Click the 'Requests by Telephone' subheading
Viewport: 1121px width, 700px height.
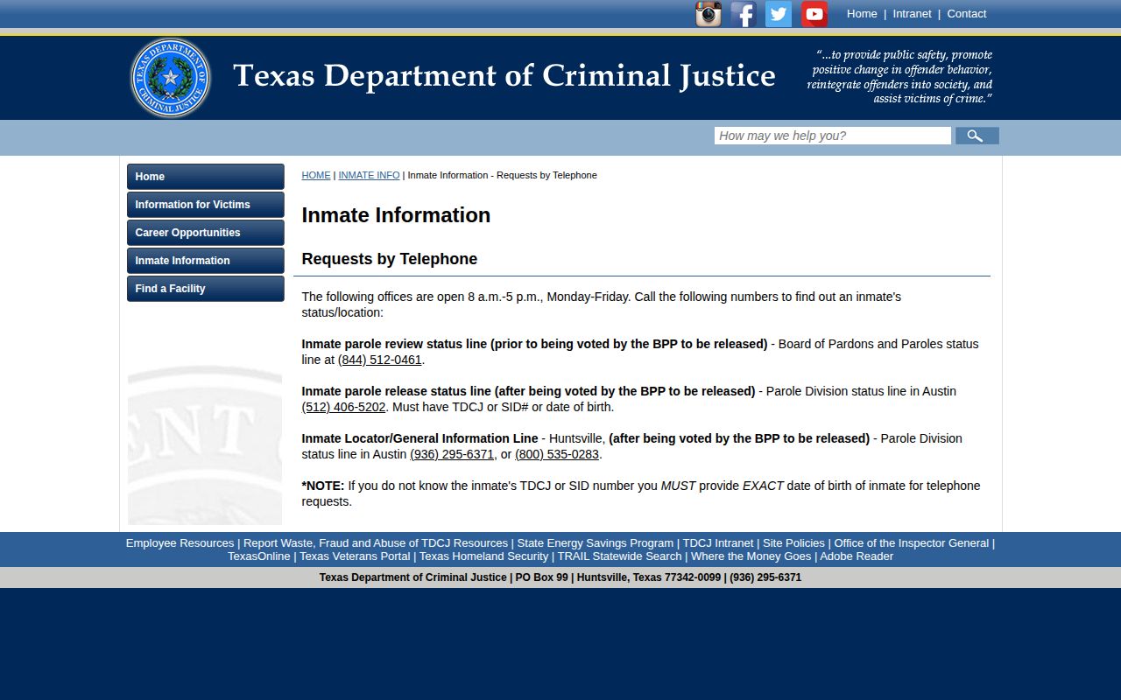click(390, 259)
